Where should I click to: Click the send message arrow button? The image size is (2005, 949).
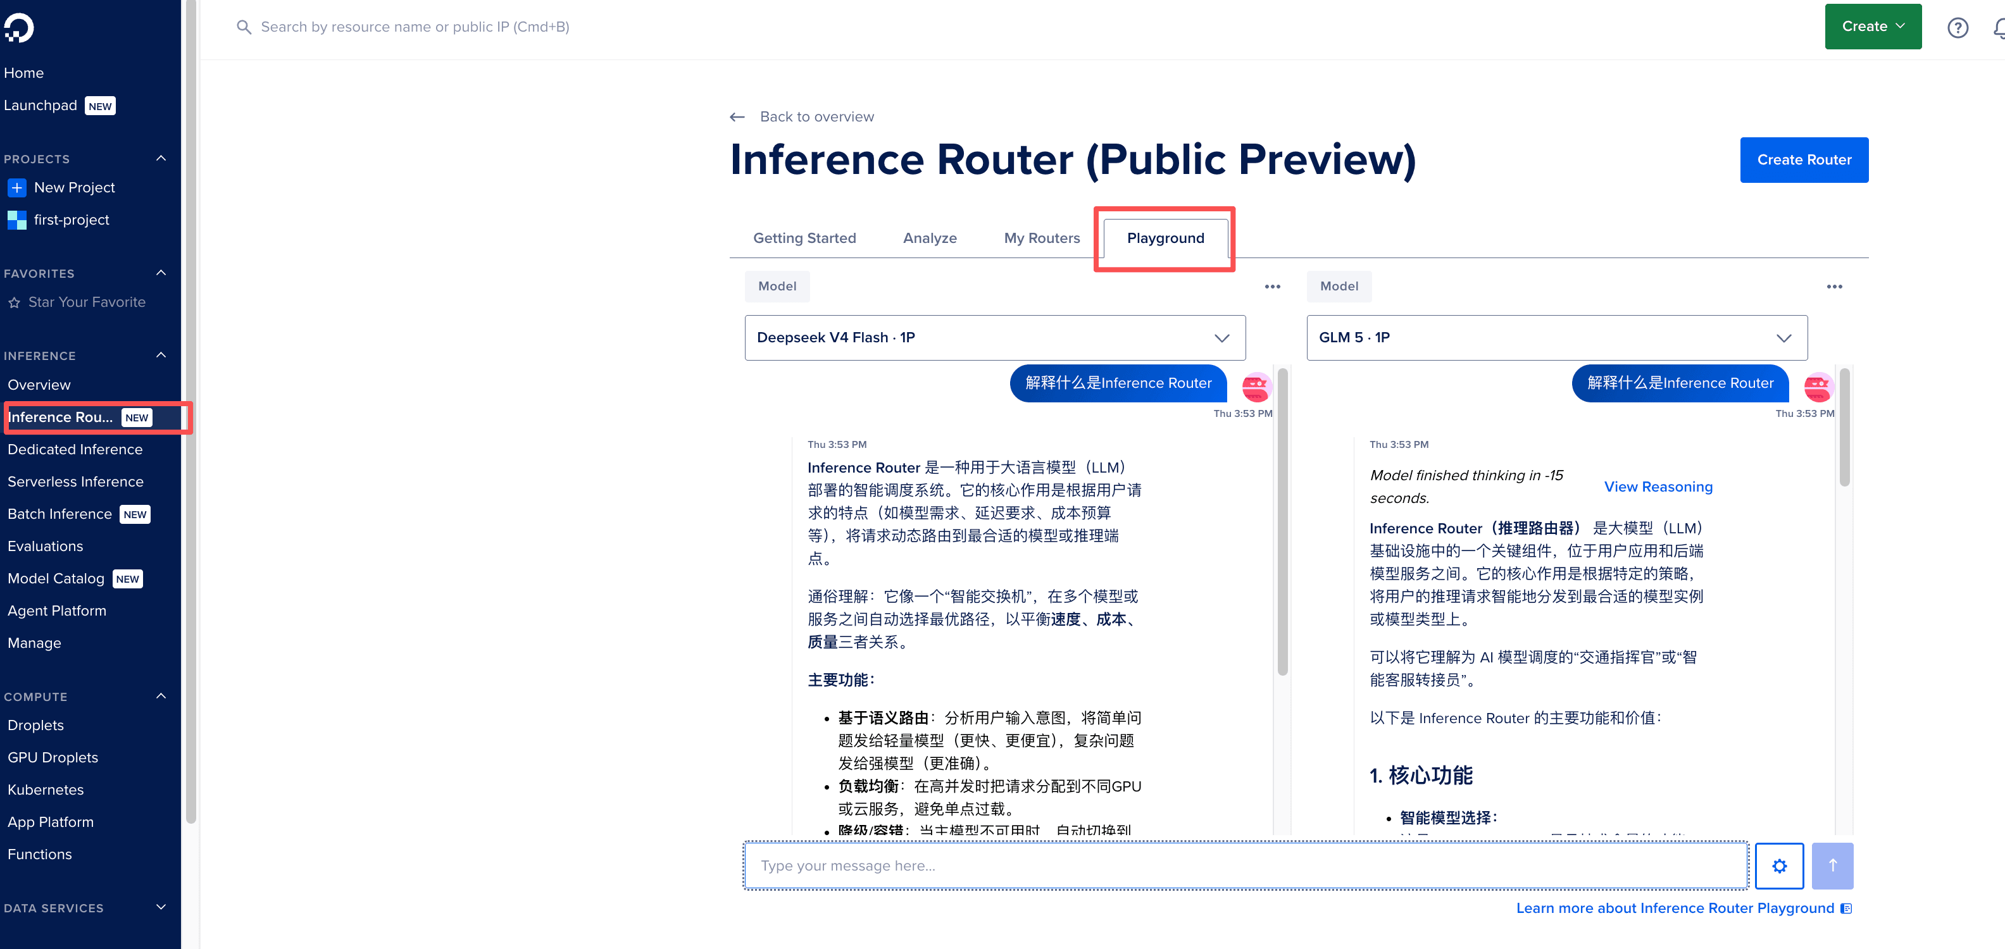[x=1832, y=865]
